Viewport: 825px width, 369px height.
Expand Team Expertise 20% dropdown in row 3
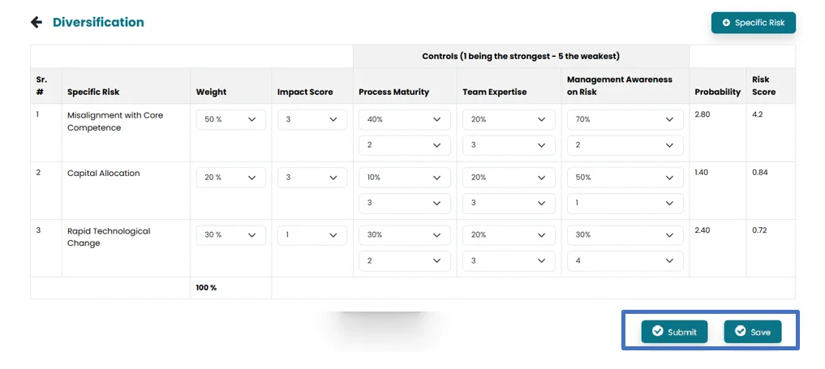coord(509,234)
